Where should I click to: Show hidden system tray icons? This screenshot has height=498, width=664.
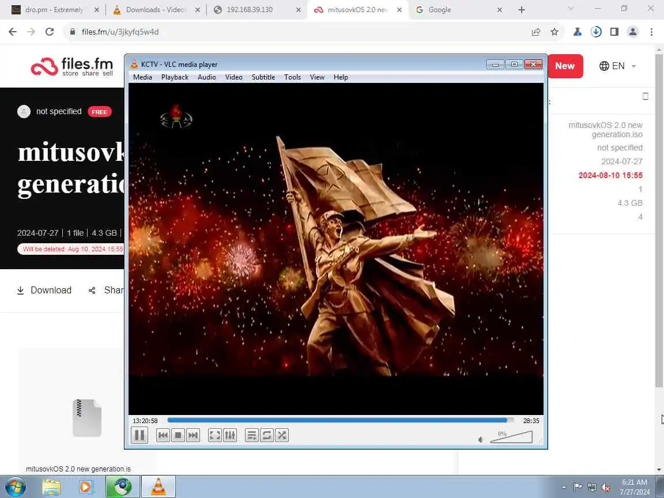pyautogui.click(x=564, y=487)
